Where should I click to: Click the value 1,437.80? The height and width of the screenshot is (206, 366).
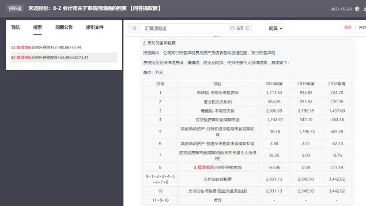pyautogui.click(x=336, y=111)
